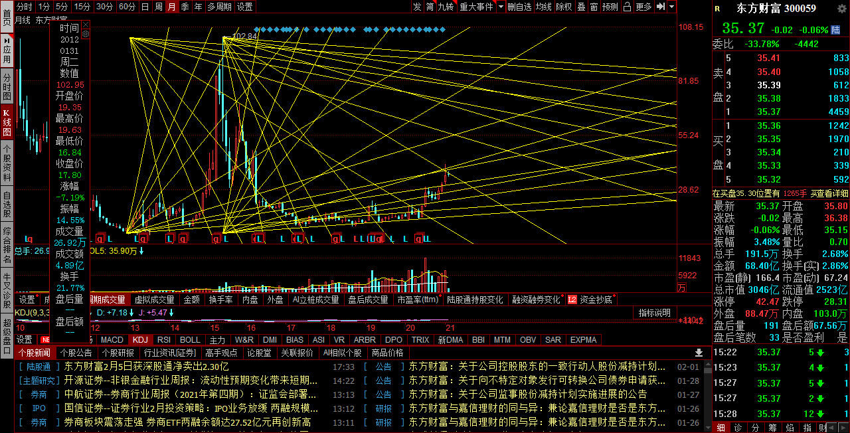Viewport: 850px width, 433px height.
Task: Toggle the 除权 adjustment button
Action: (x=564, y=7)
